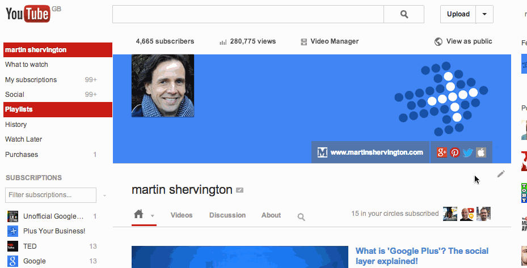The image size is (527, 268).
Task: Click the martin shervington channel title
Action: (x=182, y=190)
